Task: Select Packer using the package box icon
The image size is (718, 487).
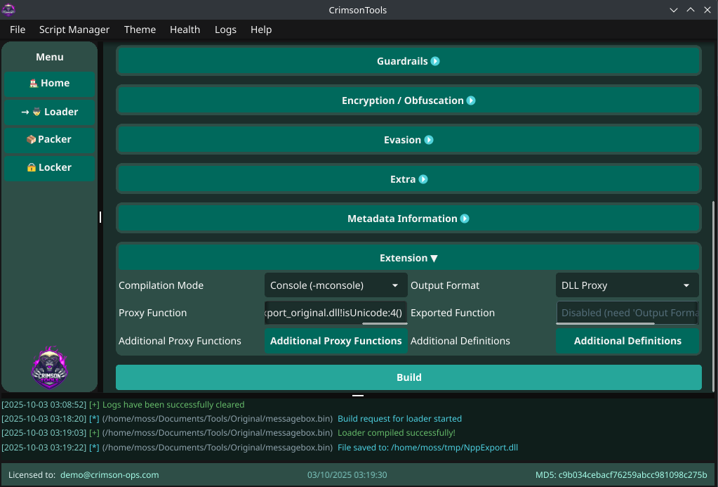Action: coord(33,140)
